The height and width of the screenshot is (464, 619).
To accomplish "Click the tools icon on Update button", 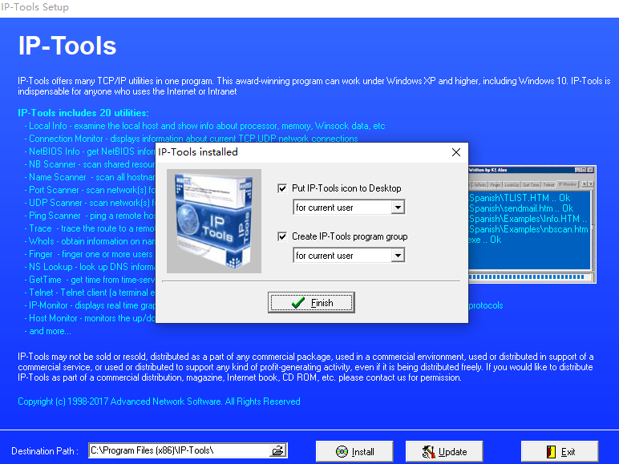I will point(428,451).
